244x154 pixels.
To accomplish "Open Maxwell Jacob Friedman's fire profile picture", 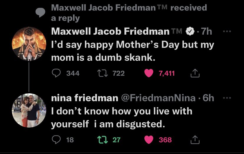I will tap(29, 44).
